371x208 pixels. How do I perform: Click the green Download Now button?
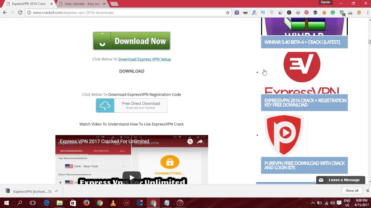pos(132,41)
